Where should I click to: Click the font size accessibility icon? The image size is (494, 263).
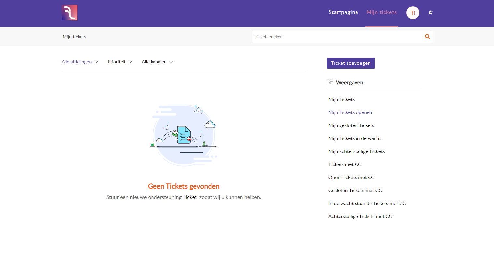click(430, 13)
